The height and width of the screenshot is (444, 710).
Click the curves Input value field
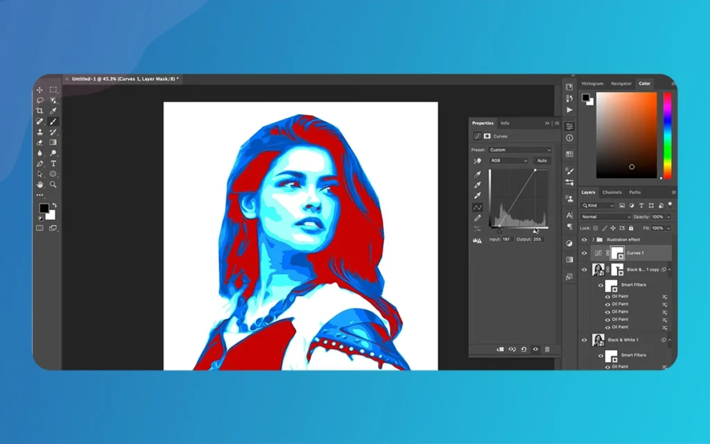(x=507, y=239)
